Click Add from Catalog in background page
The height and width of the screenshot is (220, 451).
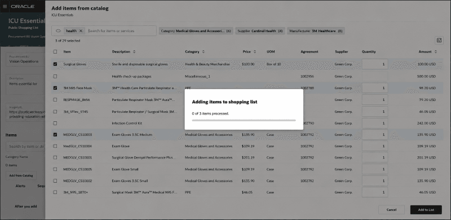pyautogui.click(x=21, y=175)
